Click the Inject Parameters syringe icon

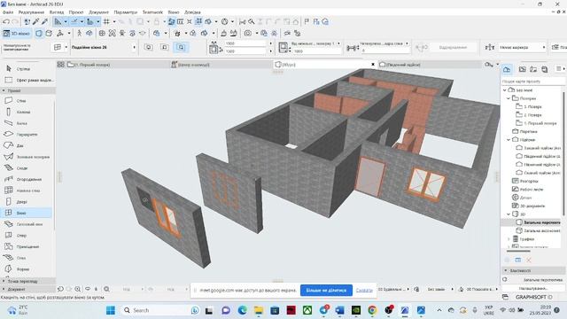(45, 21)
